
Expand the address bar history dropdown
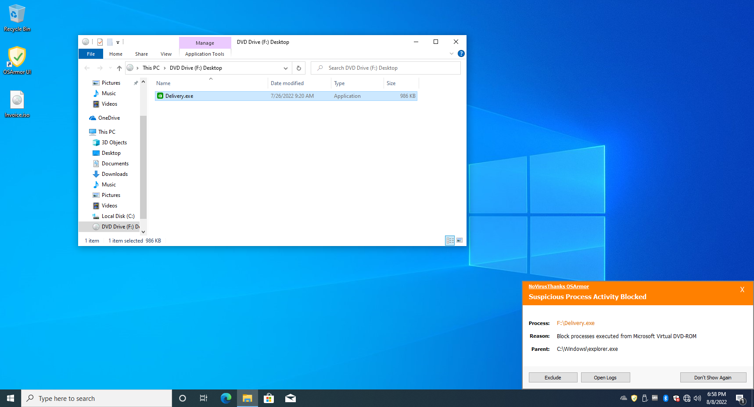285,68
